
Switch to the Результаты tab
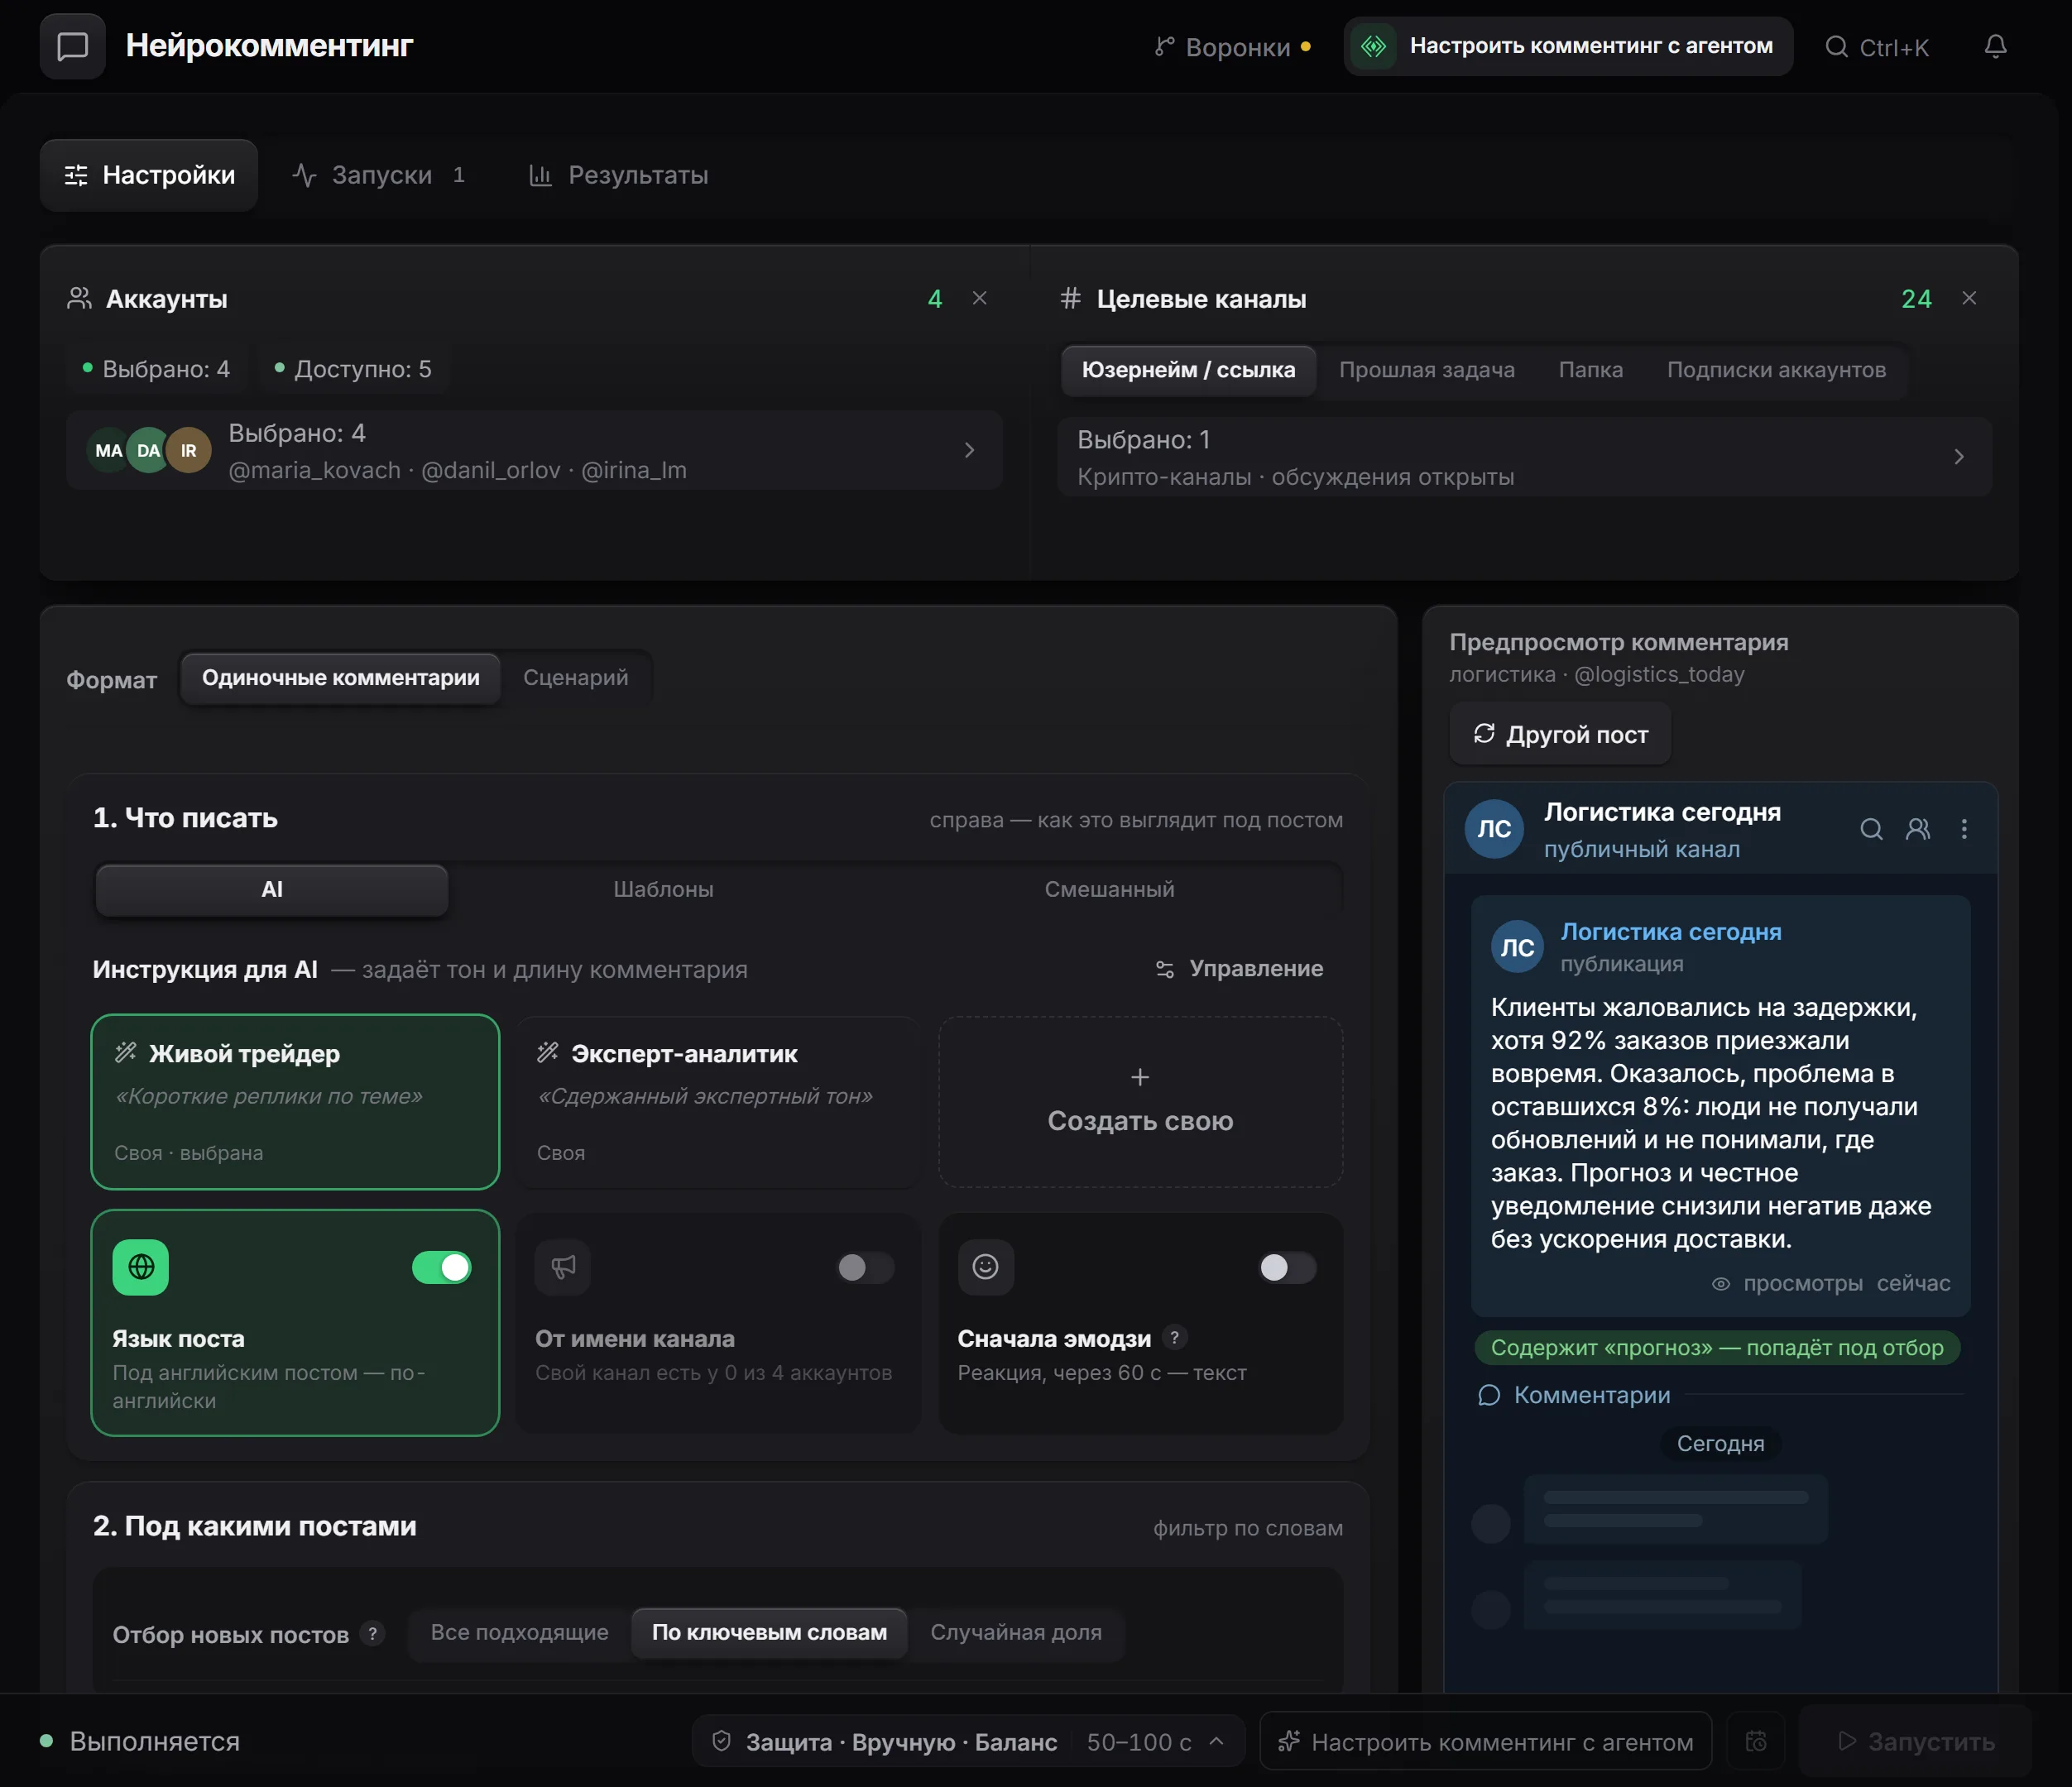click(x=618, y=175)
